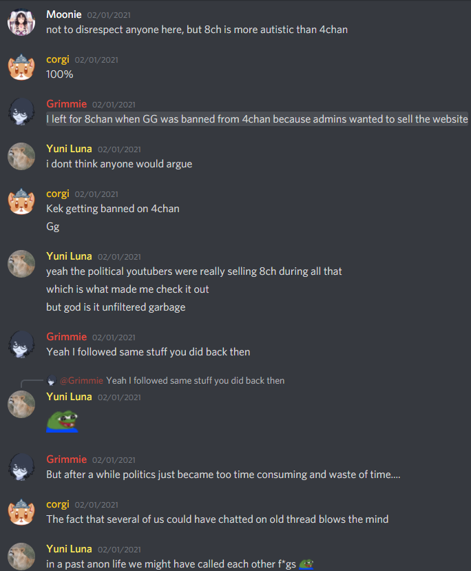Click the username Moonie
This screenshot has width=471, height=571.
pyautogui.click(x=64, y=14)
